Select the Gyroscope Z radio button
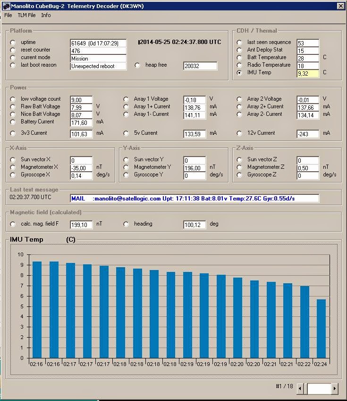This screenshot has height=401, width=347. pyautogui.click(x=239, y=175)
